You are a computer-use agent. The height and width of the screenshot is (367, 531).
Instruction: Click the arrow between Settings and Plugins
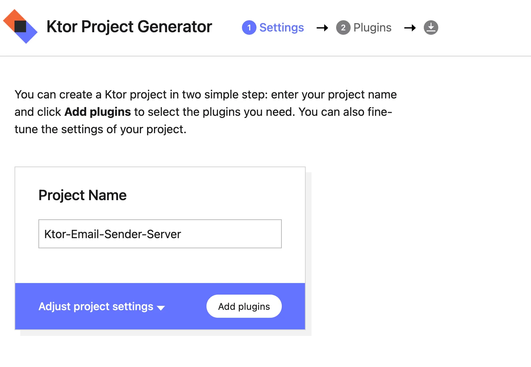[322, 28]
